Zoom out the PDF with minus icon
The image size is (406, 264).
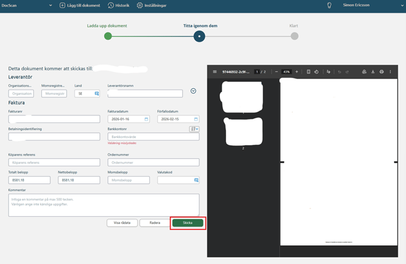coord(276,71)
